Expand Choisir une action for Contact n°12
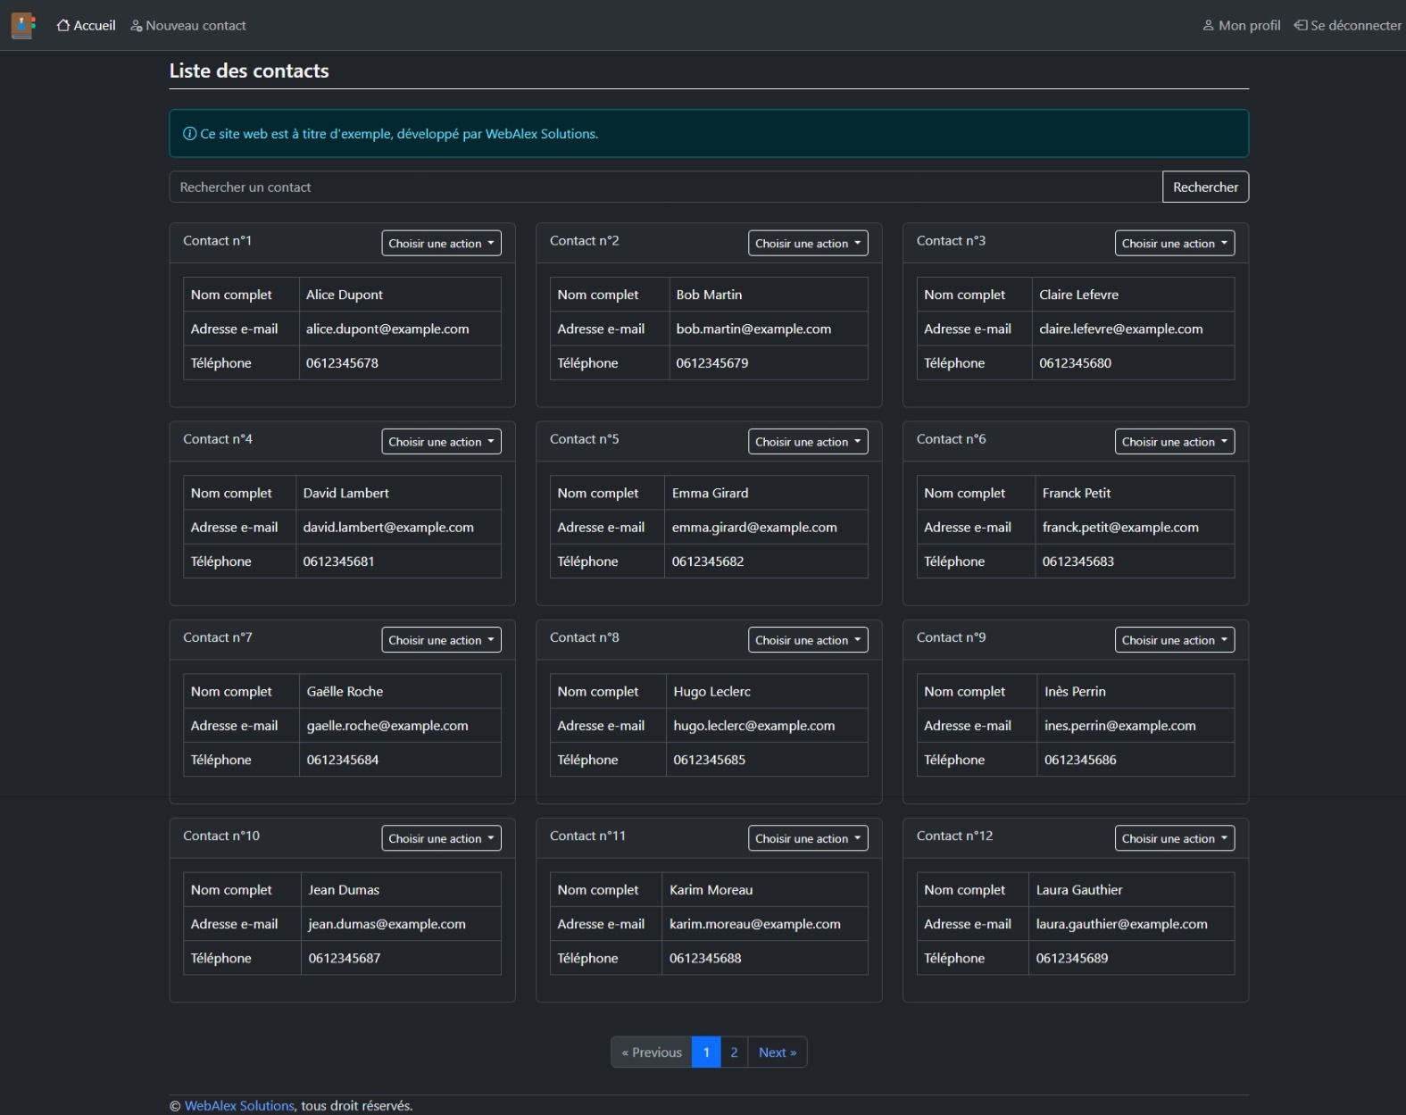The width and height of the screenshot is (1406, 1115). tap(1174, 838)
